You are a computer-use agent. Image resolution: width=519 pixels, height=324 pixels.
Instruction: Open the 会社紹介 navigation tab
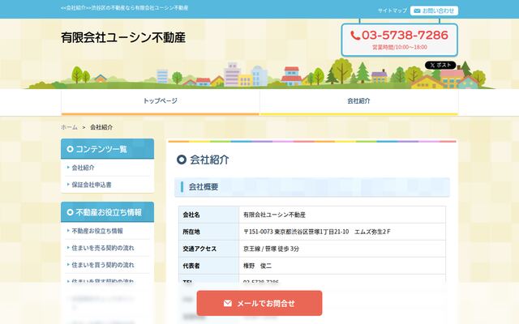click(358, 102)
